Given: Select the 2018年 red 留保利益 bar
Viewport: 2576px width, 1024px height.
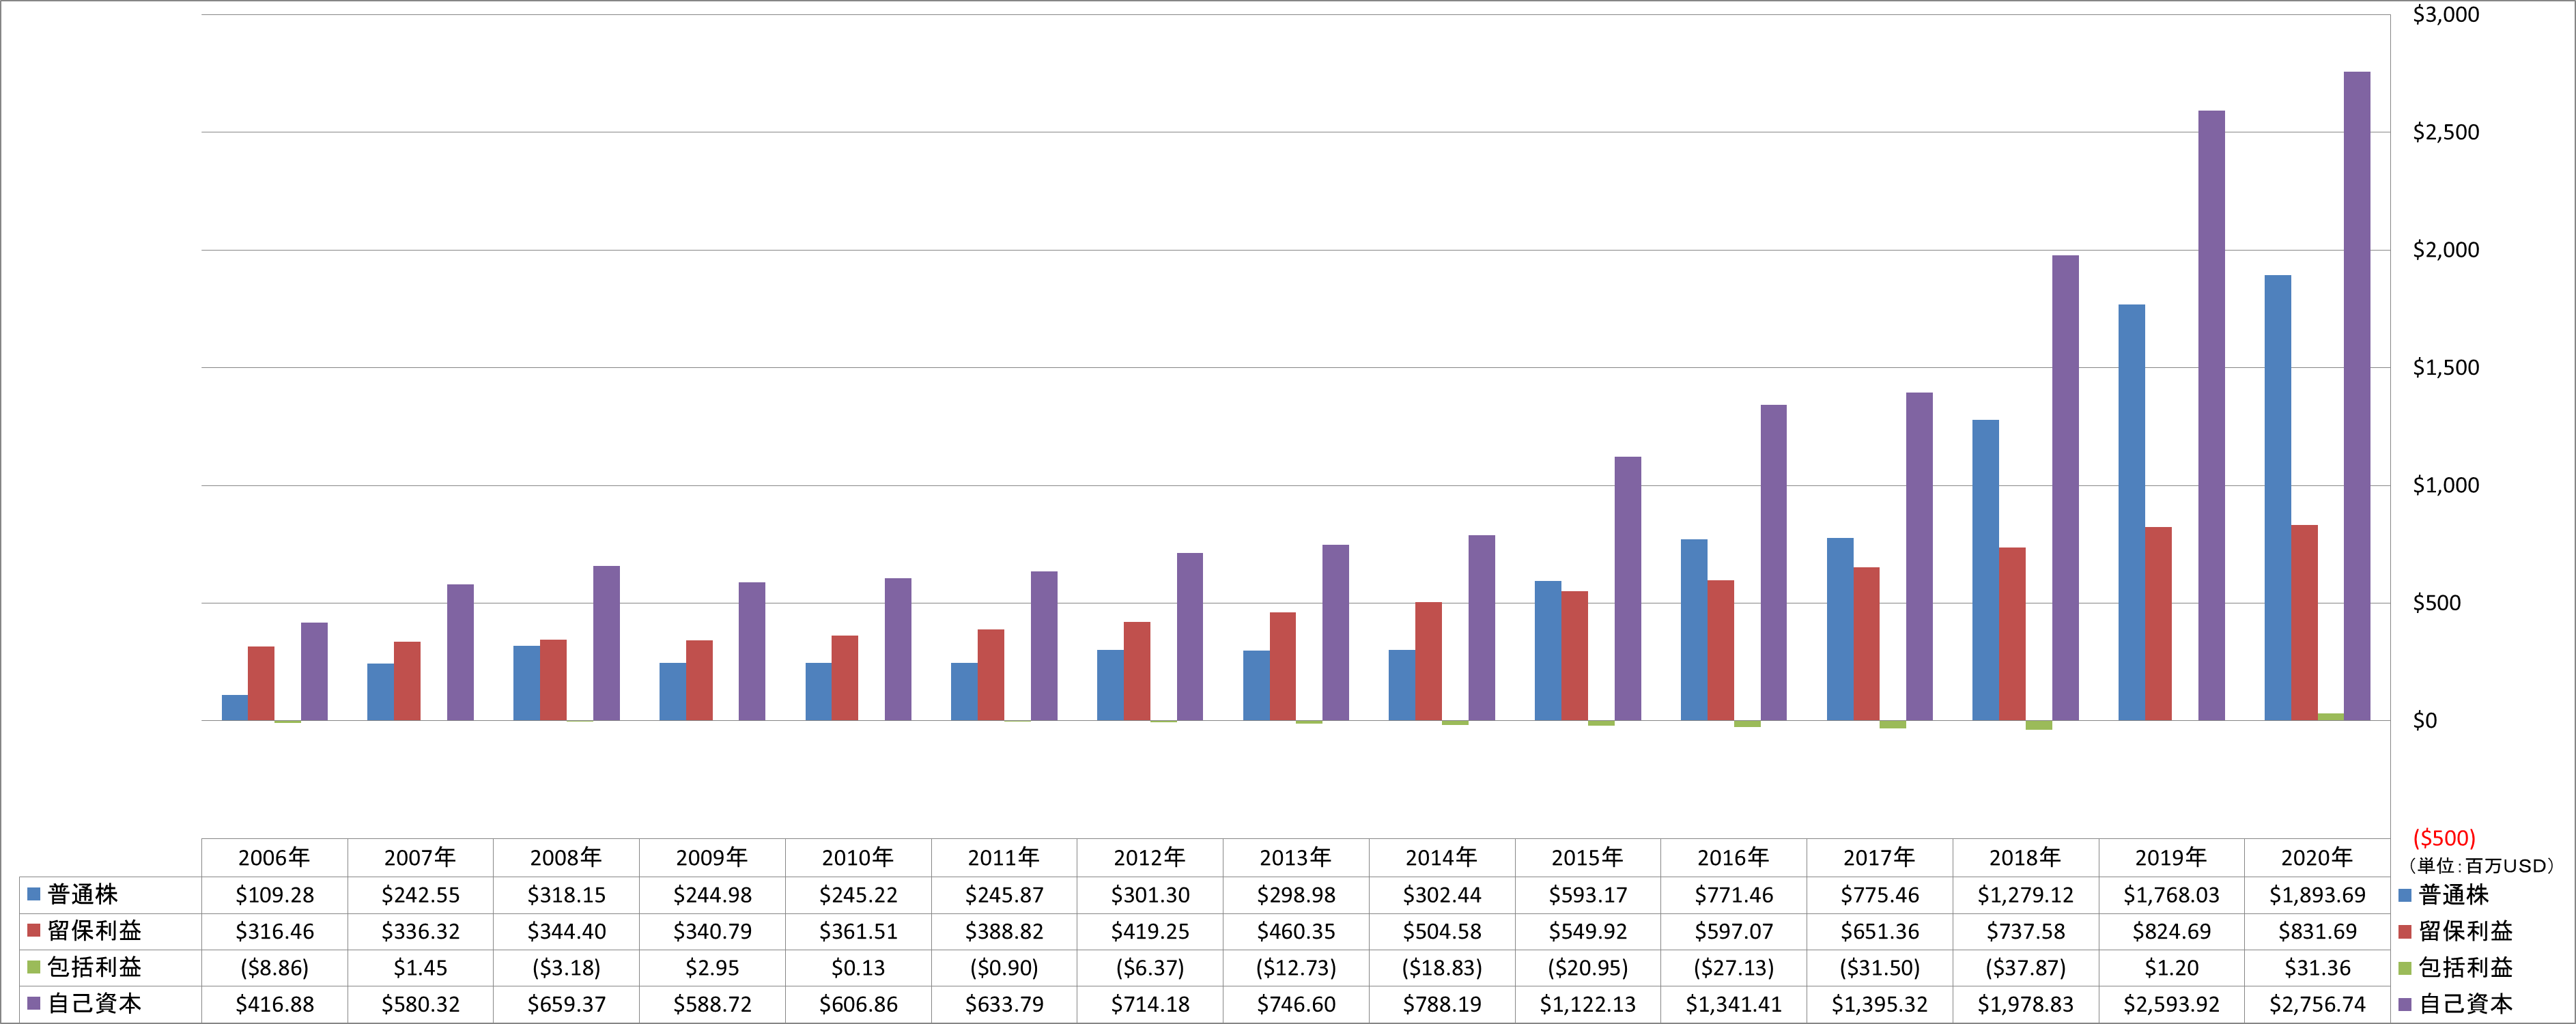Looking at the screenshot, I should (x=2012, y=633).
